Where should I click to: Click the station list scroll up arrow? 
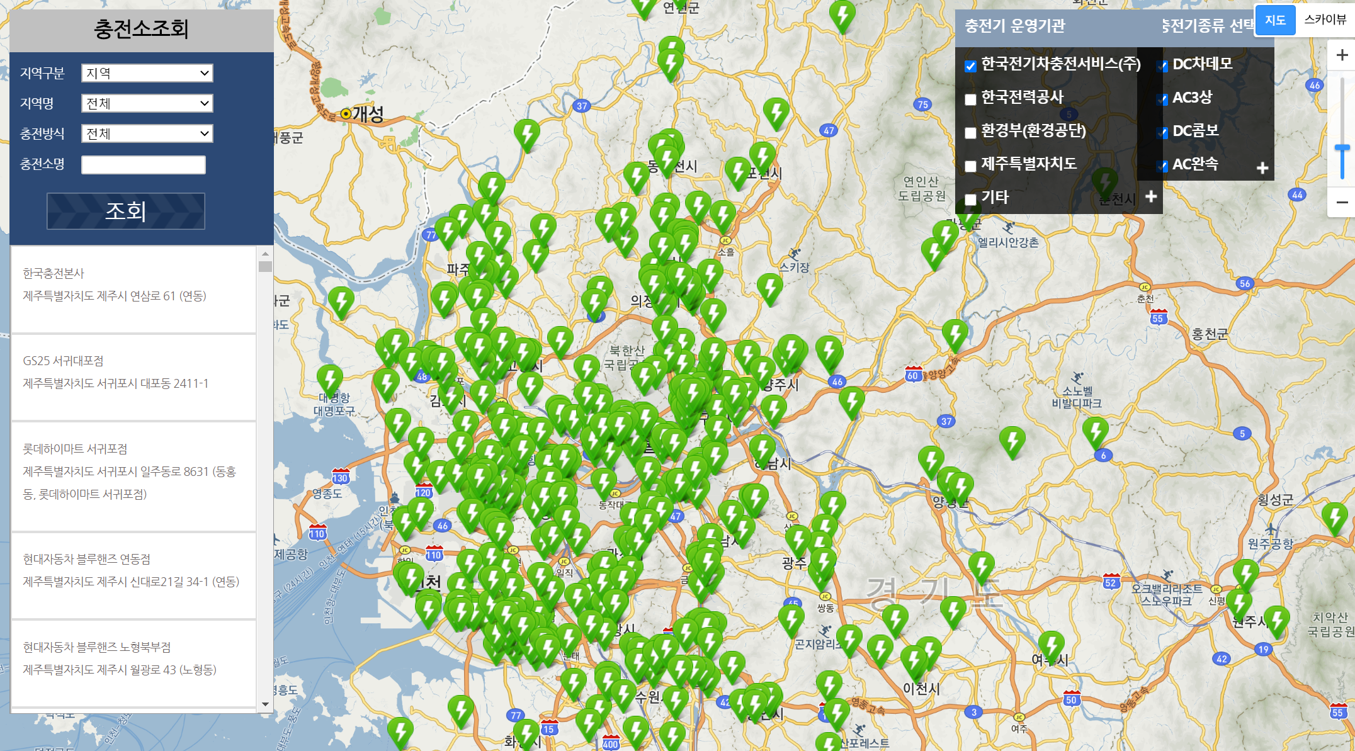265,253
